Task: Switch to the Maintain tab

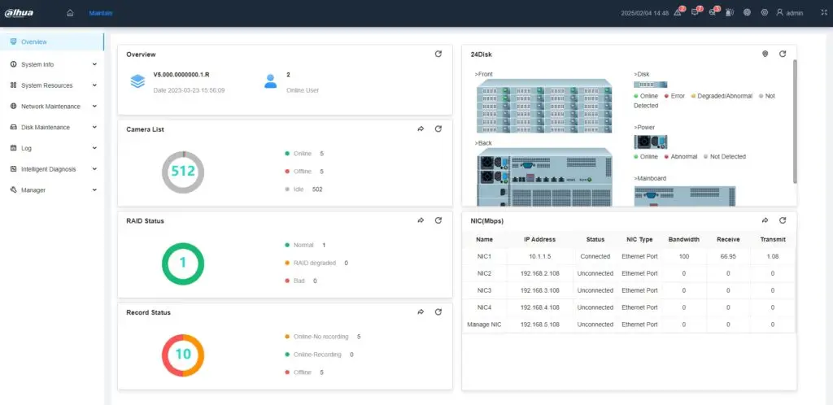Action: click(101, 13)
